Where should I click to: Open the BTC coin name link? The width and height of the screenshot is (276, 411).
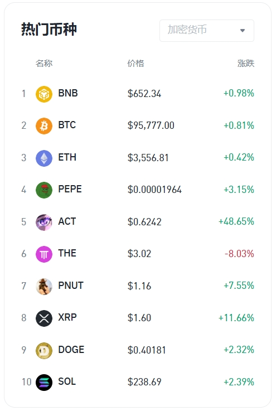pyautogui.click(x=67, y=125)
